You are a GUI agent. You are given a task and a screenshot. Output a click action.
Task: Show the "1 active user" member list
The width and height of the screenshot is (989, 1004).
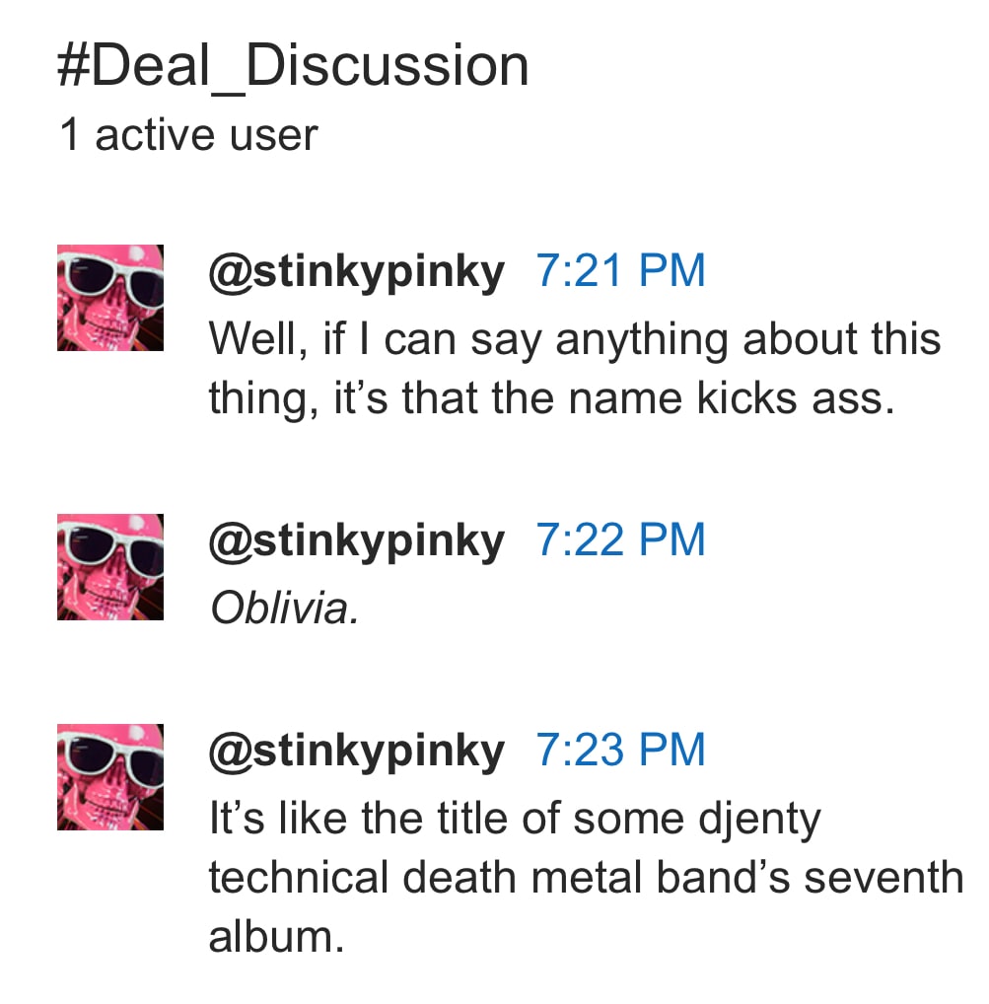tap(188, 135)
